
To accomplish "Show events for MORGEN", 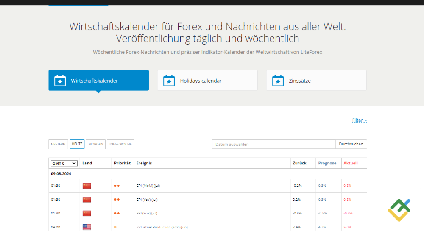I will pyautogui.click(x=96, y=144).
